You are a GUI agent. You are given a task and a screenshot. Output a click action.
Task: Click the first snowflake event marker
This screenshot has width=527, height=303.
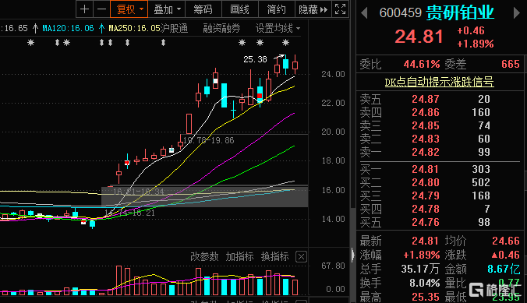pos(30,43)
